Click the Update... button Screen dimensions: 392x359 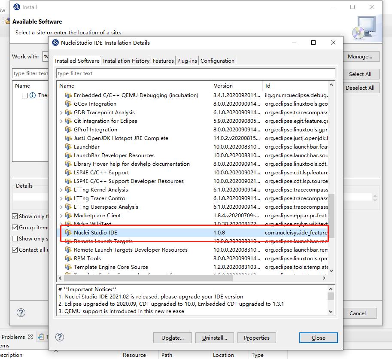tap(173, 338)
